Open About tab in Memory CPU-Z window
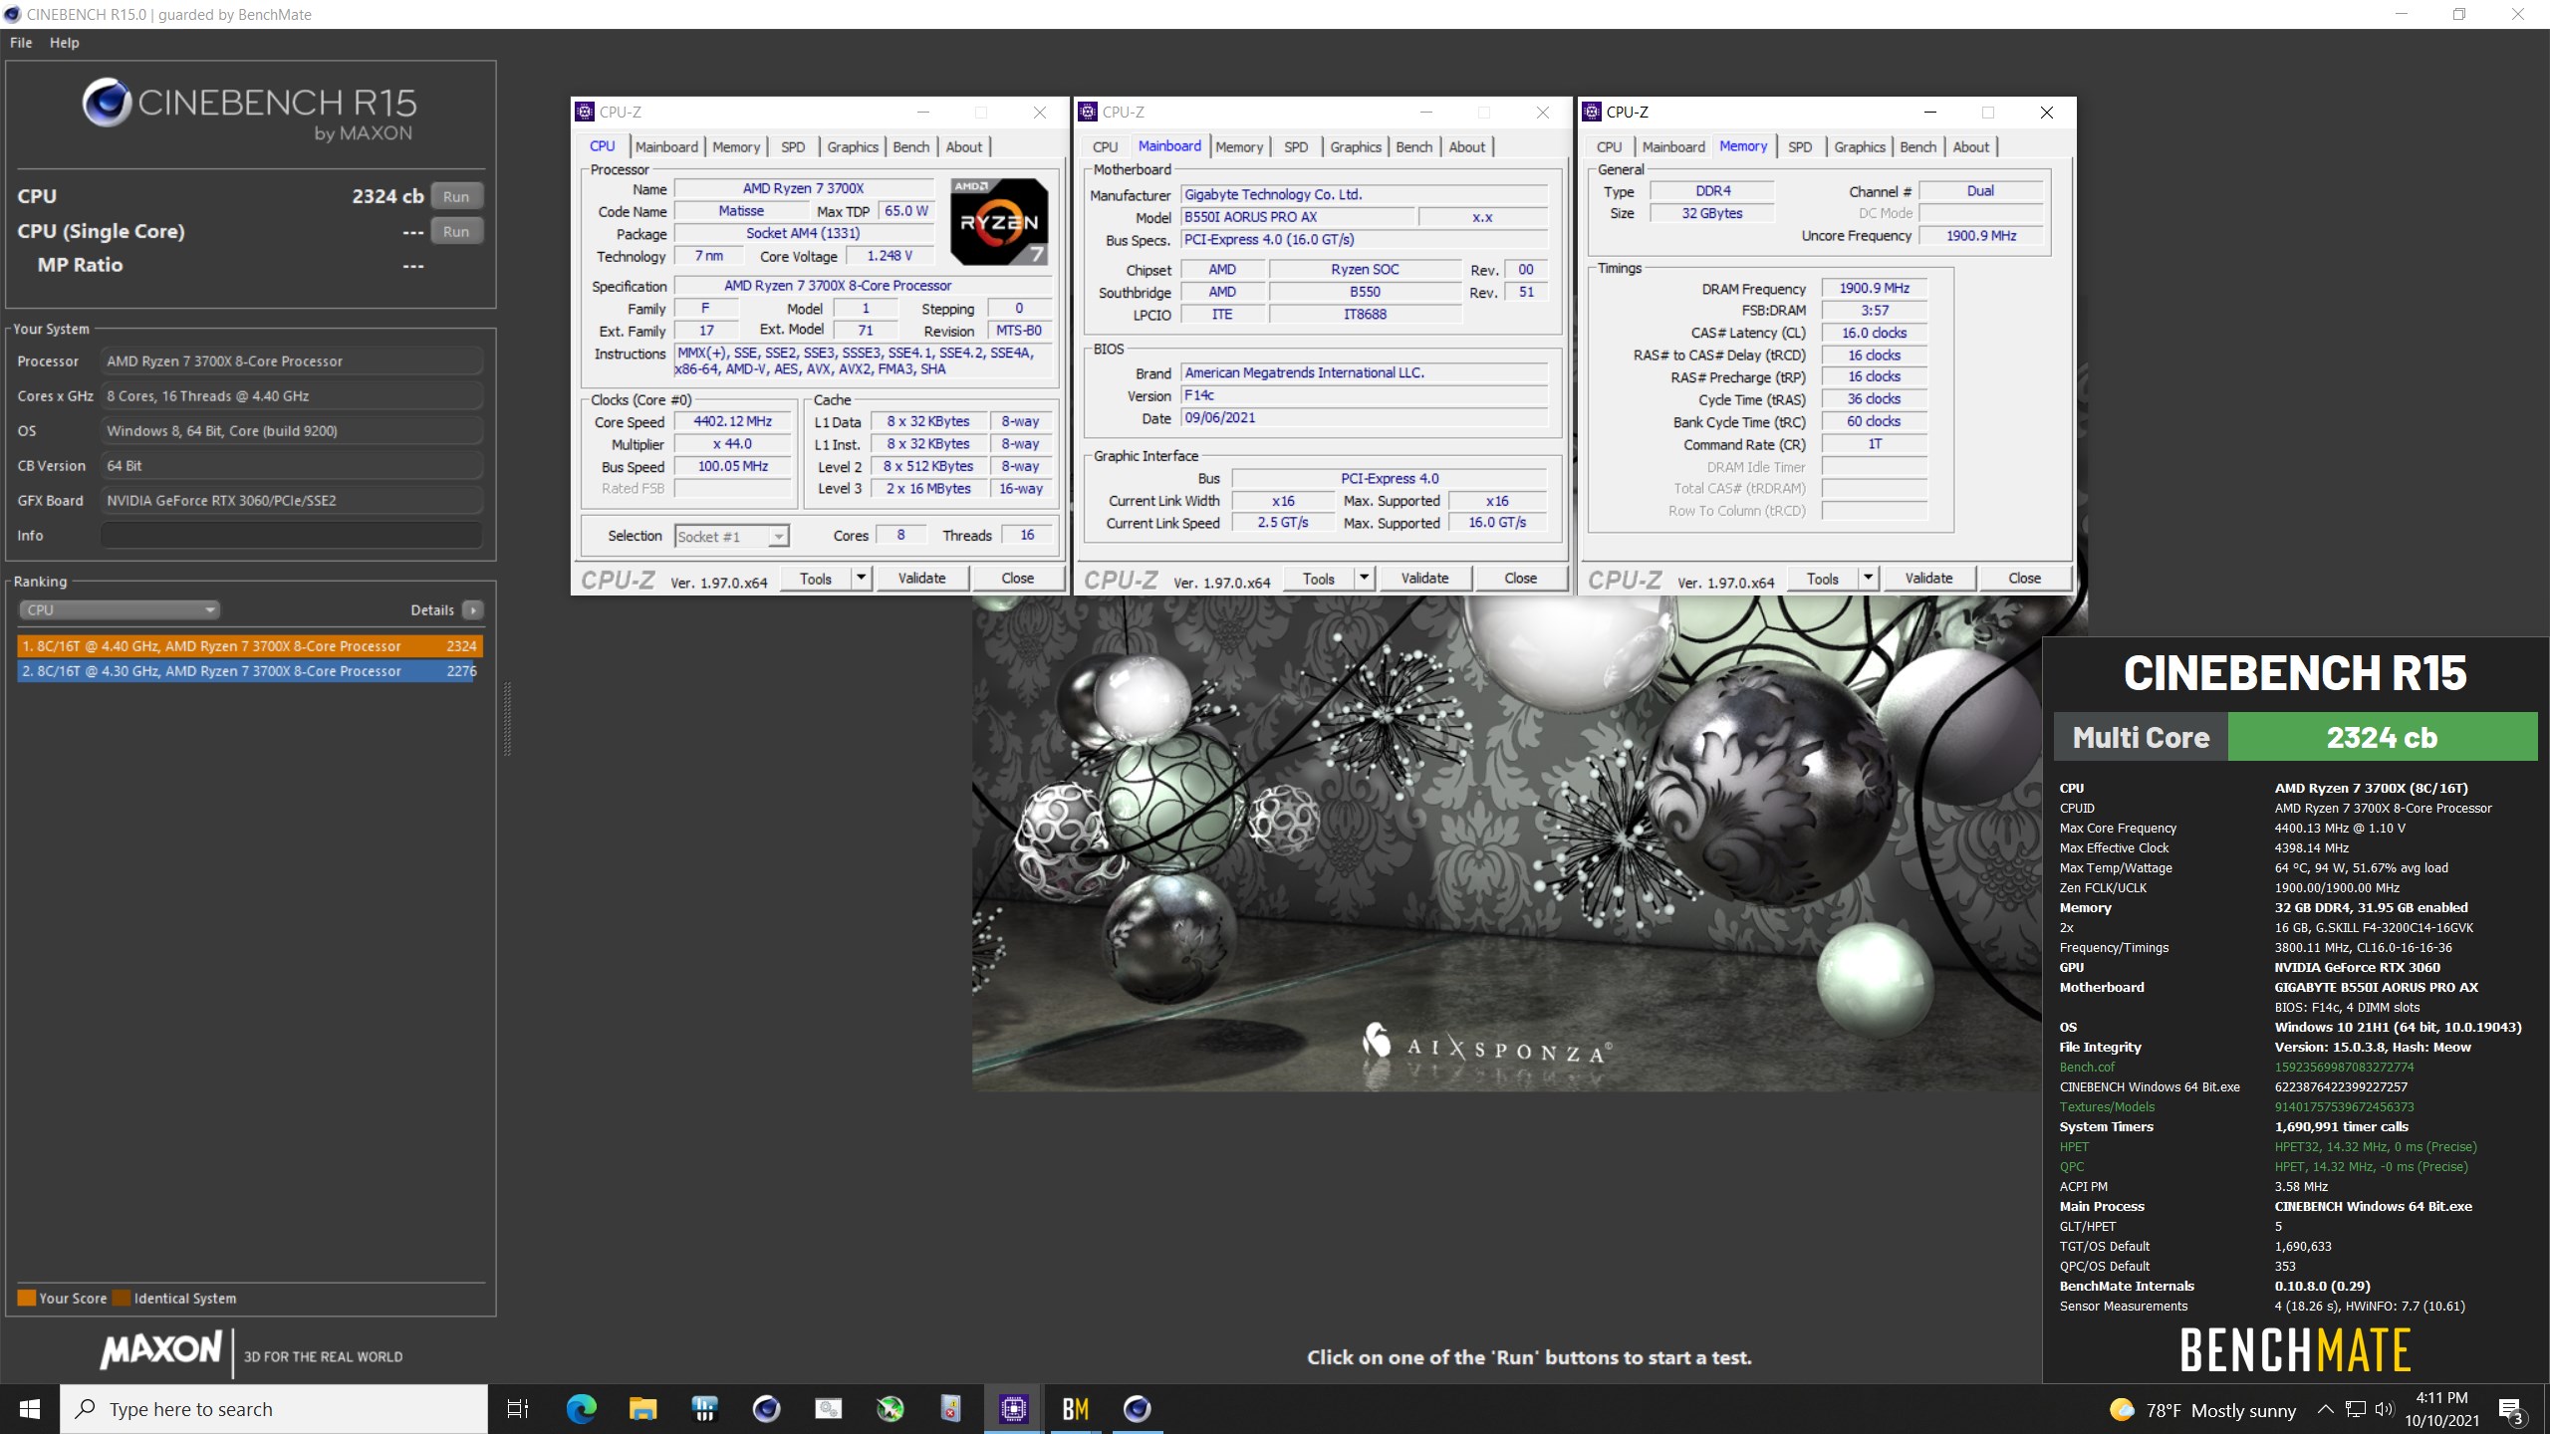The height and width of the screenshot is (1434, 2550). click(x=1970, y=146)
